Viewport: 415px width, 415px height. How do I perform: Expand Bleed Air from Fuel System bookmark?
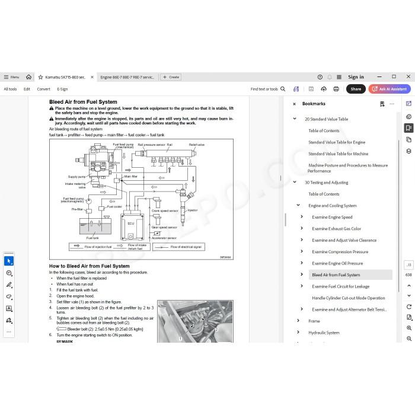(302, 274)
